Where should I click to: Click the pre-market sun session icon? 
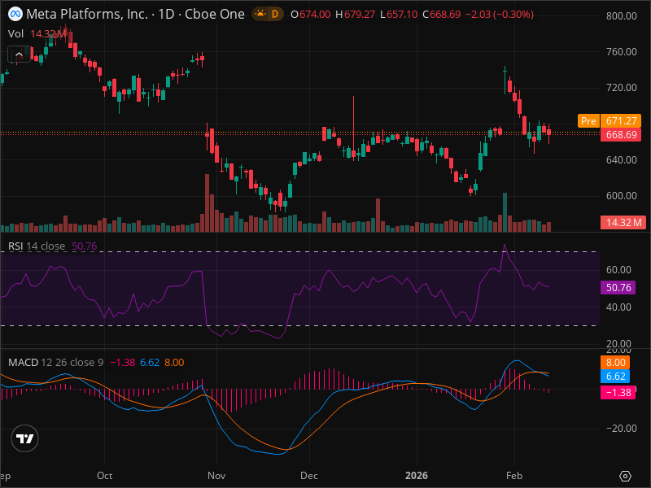tap(260, 14)
